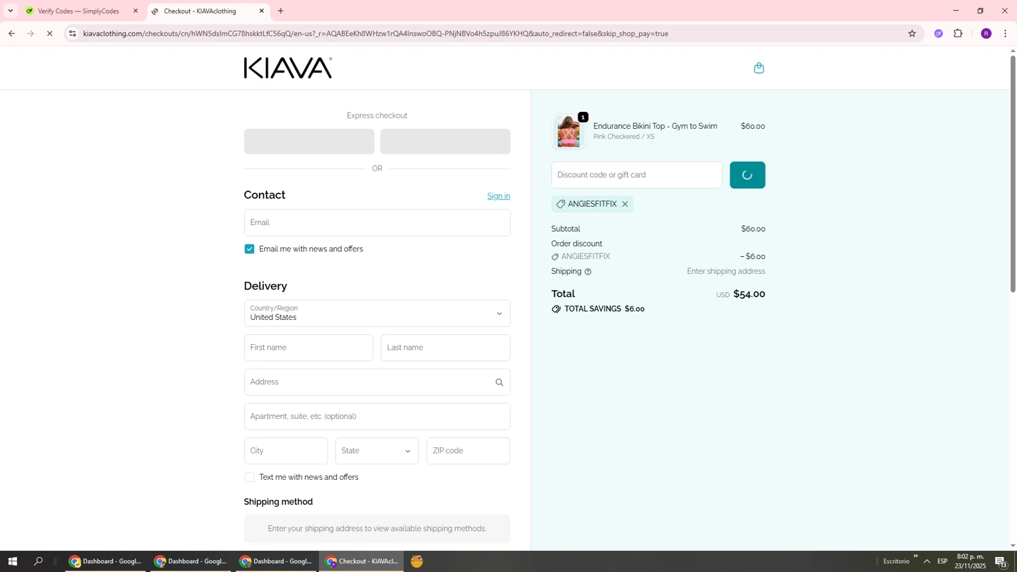Show hidden system tray icons
Viewport: 1017px width, 572px height.
[927, 561]
